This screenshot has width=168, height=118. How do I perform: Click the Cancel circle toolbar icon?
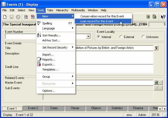pos(18,17)
